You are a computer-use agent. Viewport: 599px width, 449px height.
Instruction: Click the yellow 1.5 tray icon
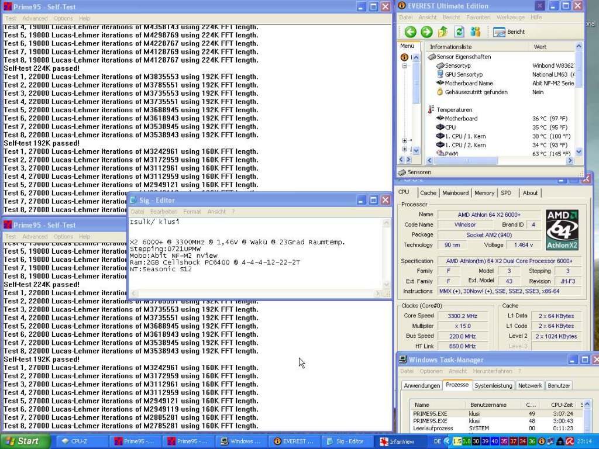tap(457, 441)
